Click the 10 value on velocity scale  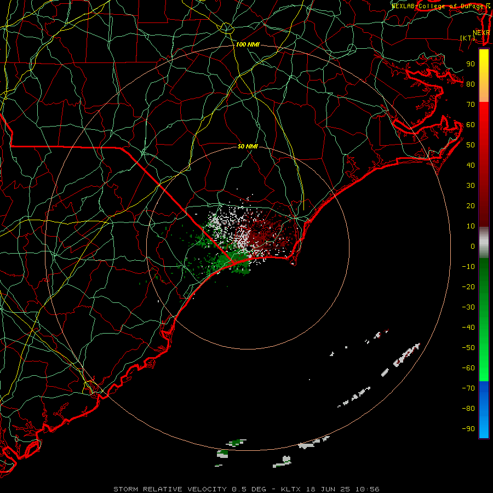point(471,226)
